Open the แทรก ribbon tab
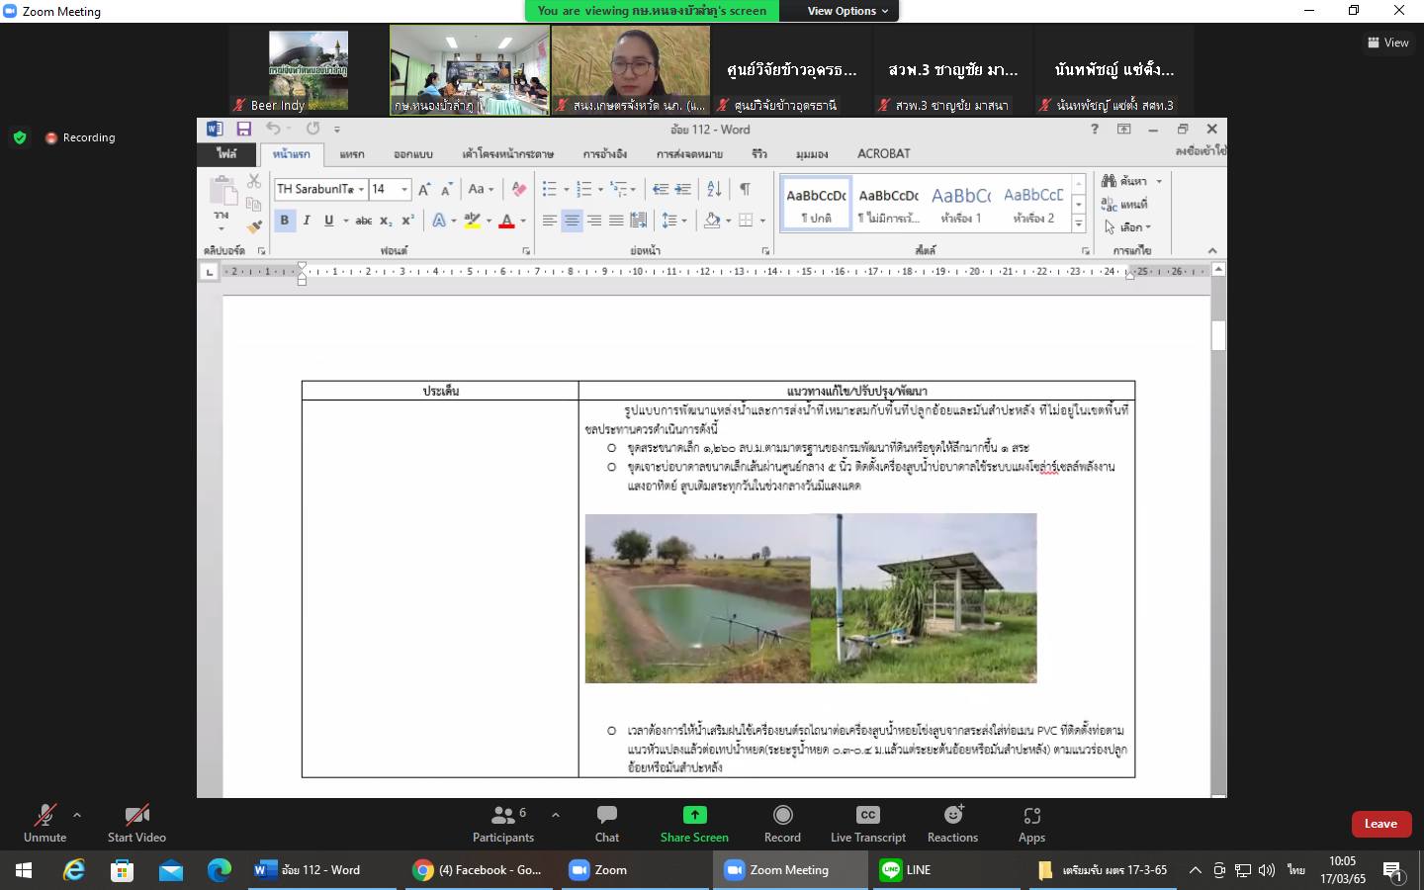Screen dimensions: 1424x890 click(x=352, y=154)
